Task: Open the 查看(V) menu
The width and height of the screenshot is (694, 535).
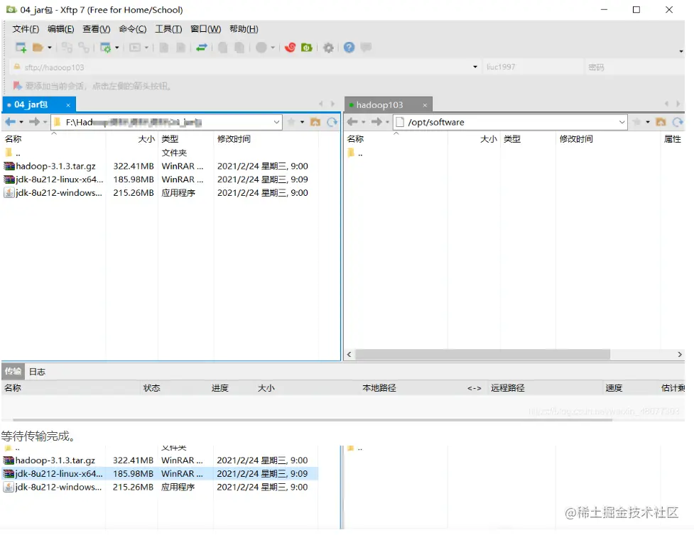Action: [96, 29]
